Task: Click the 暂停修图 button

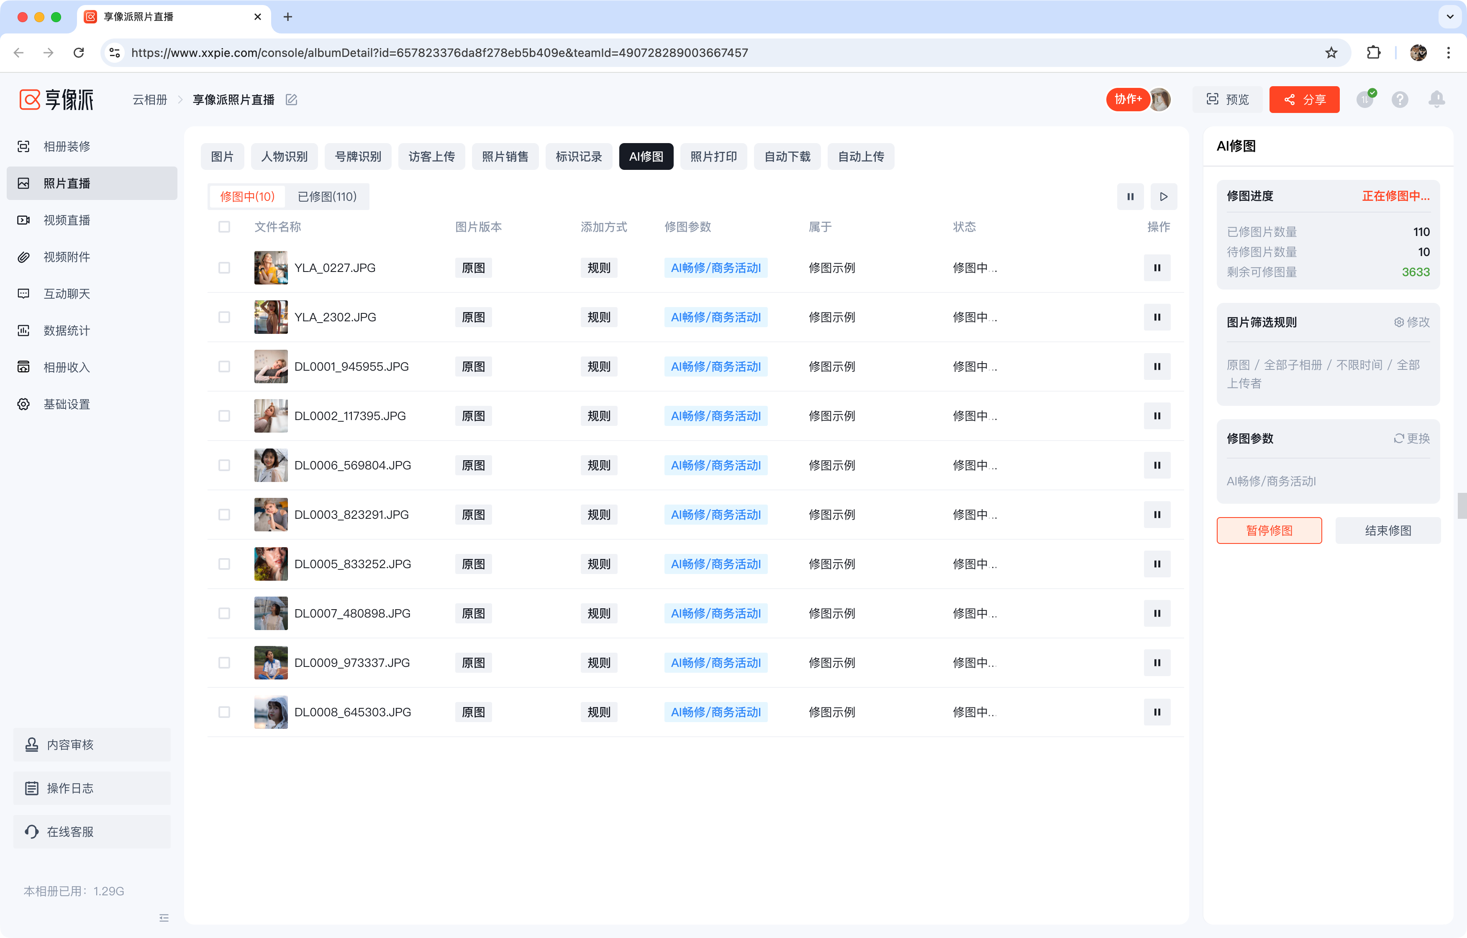Action: 1268,531
